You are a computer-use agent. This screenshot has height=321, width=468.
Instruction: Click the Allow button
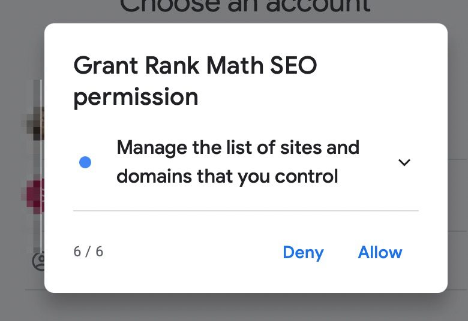380,252
